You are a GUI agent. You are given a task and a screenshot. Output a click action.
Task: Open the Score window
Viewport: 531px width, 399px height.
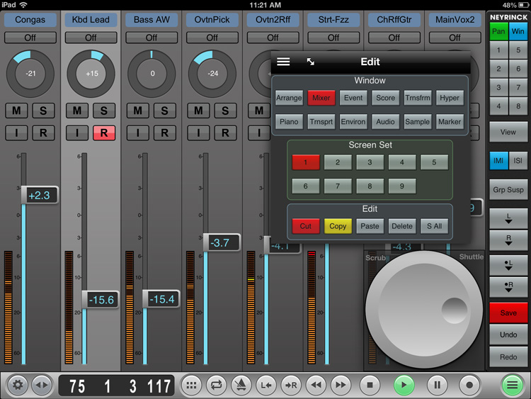[x=385, y=98]
